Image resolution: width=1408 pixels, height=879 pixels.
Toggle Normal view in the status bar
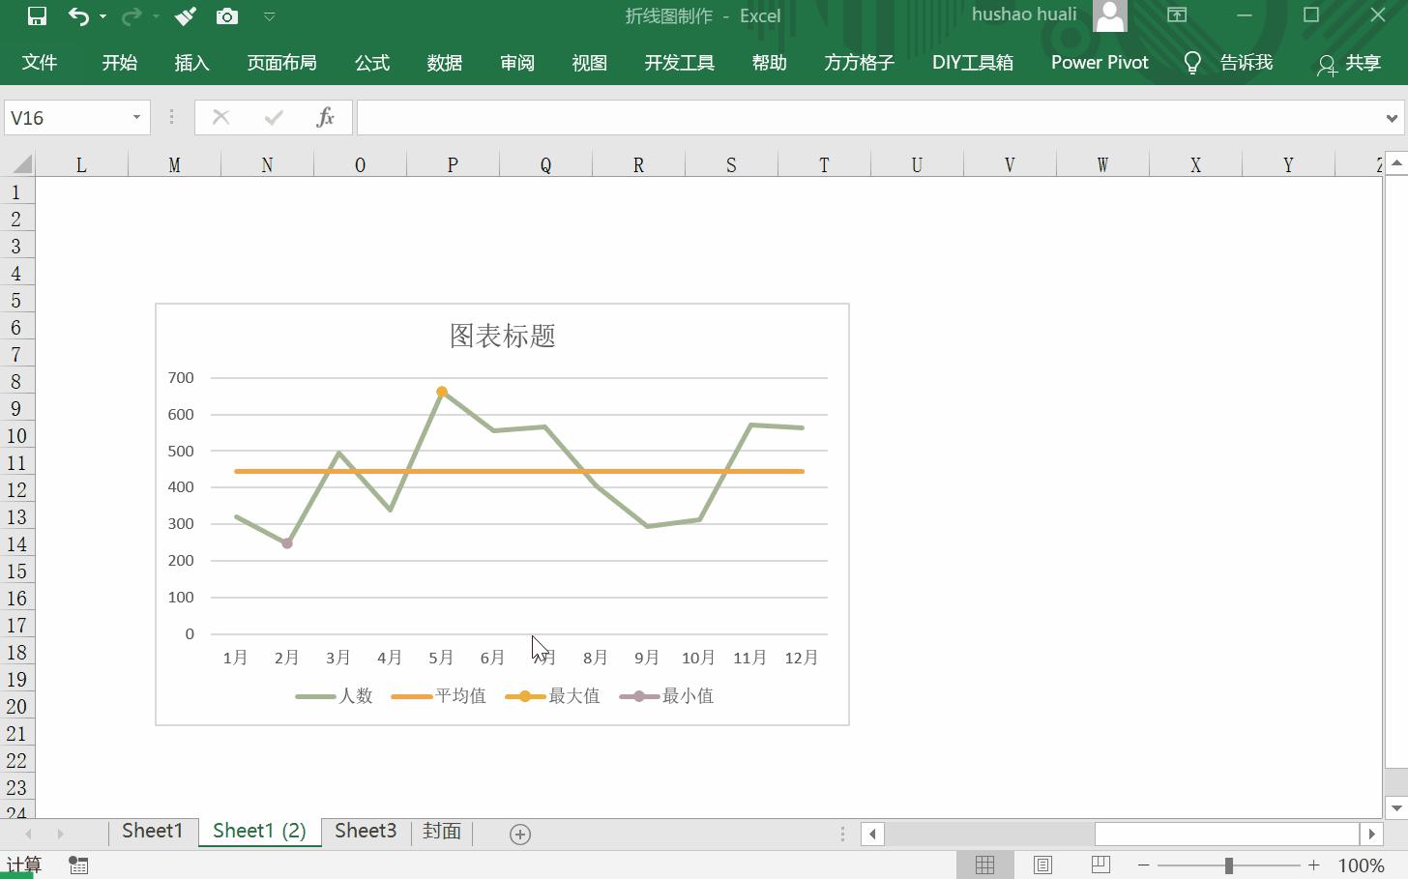984,864
